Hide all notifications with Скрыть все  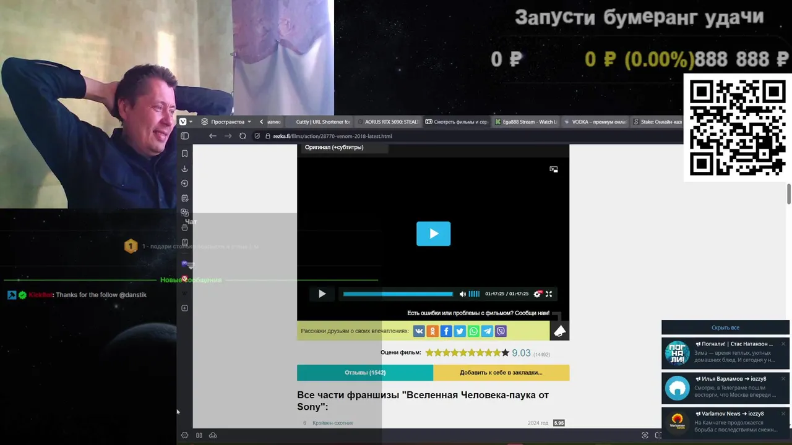point(725,328)
